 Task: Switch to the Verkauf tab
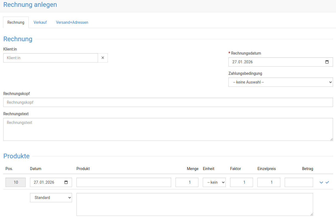pyautogui.click(x=40, y=22)
